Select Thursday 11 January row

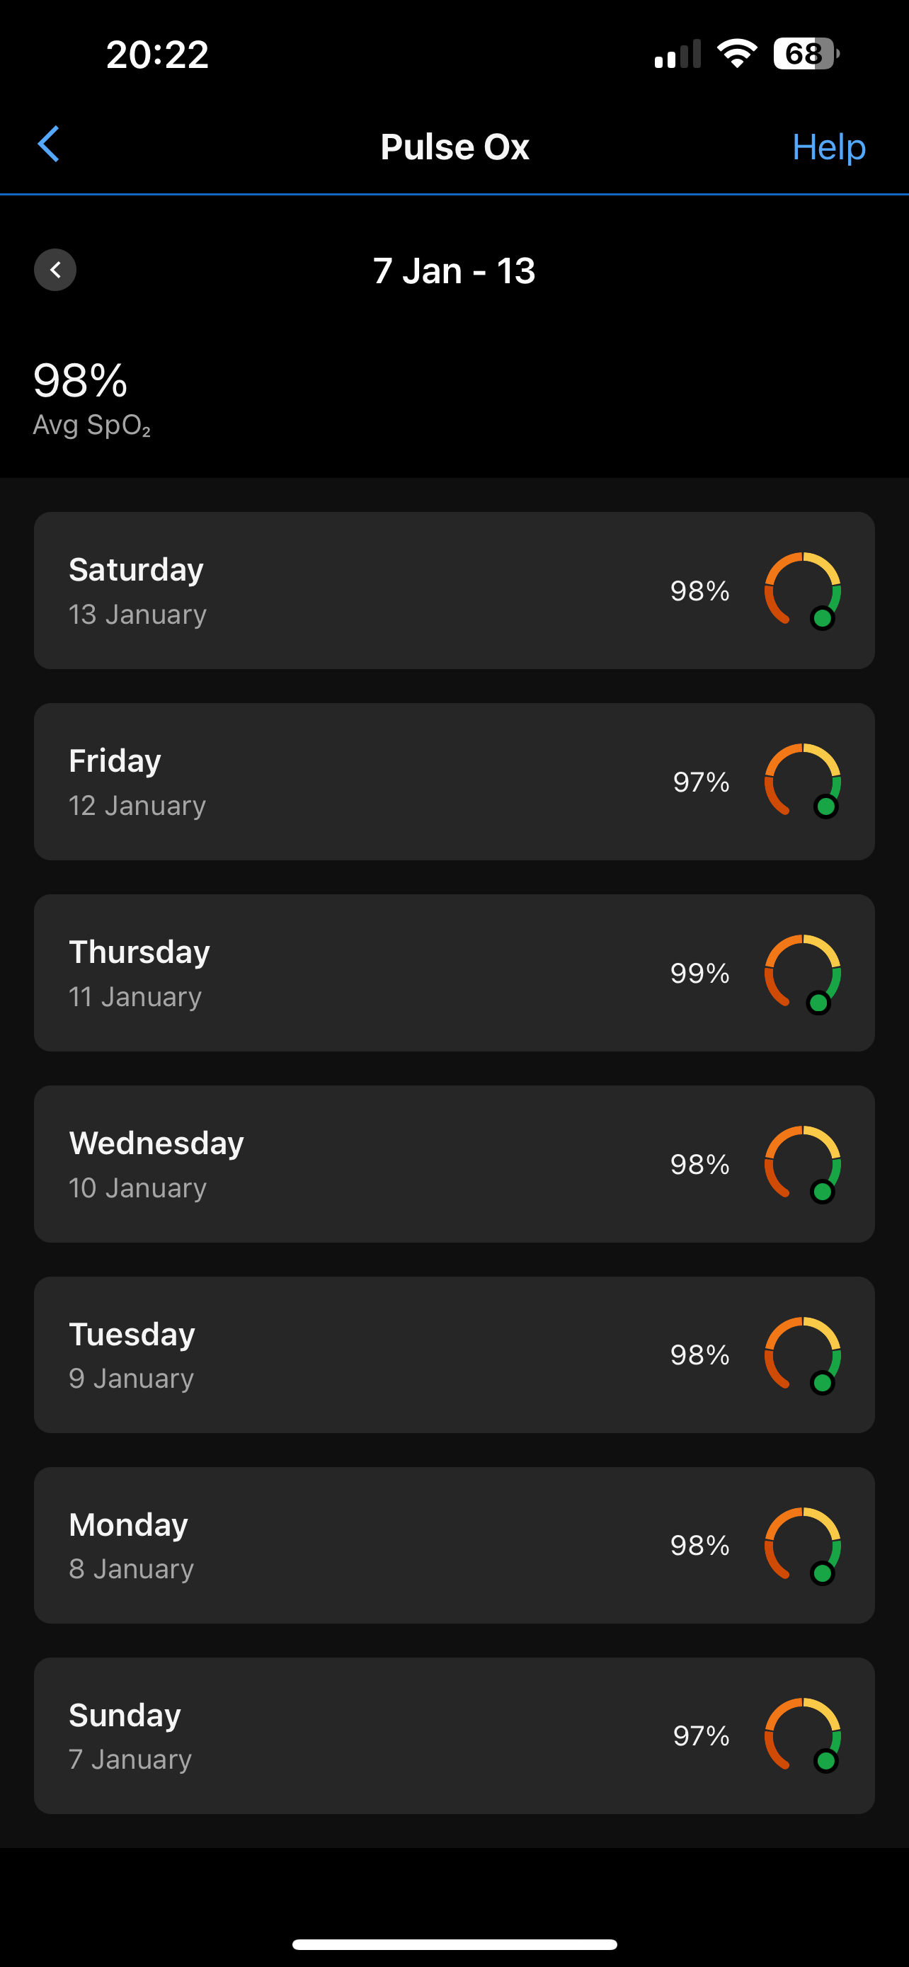pyautogui.click(x=454, y=973)
